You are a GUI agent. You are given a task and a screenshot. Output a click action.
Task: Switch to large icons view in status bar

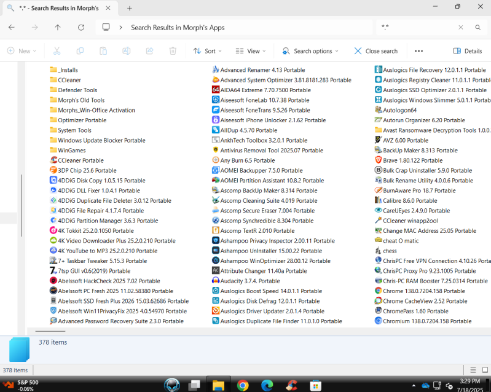pos(485,370)
